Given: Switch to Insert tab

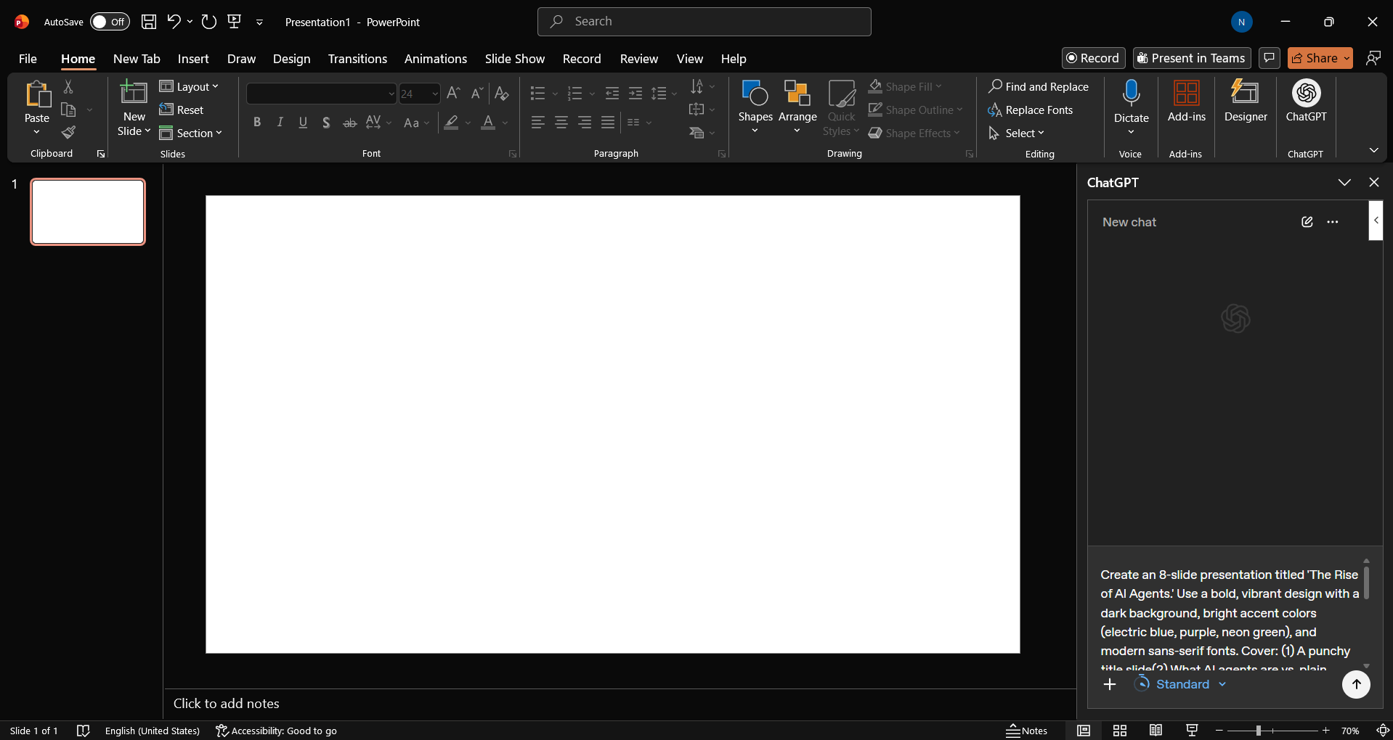Looking at the screenshot, I should coord(193,59).
